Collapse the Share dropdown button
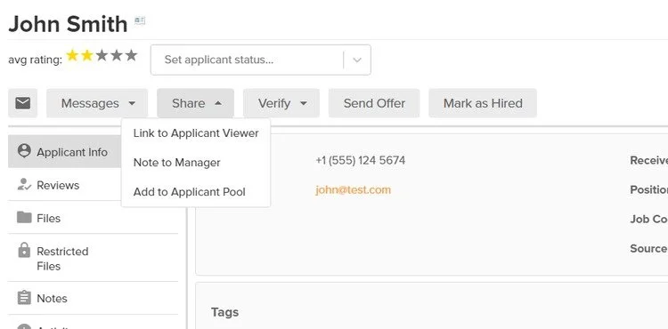The width and height of the screenshot is (668, 329). tap(196, 103)
